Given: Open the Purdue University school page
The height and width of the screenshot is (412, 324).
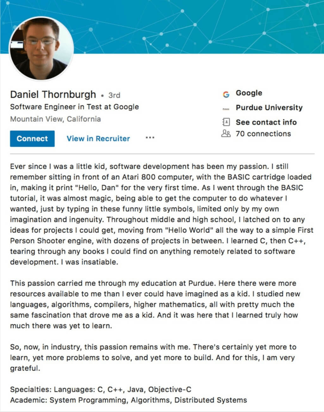Looking at the screenshot, I should 269,107.
